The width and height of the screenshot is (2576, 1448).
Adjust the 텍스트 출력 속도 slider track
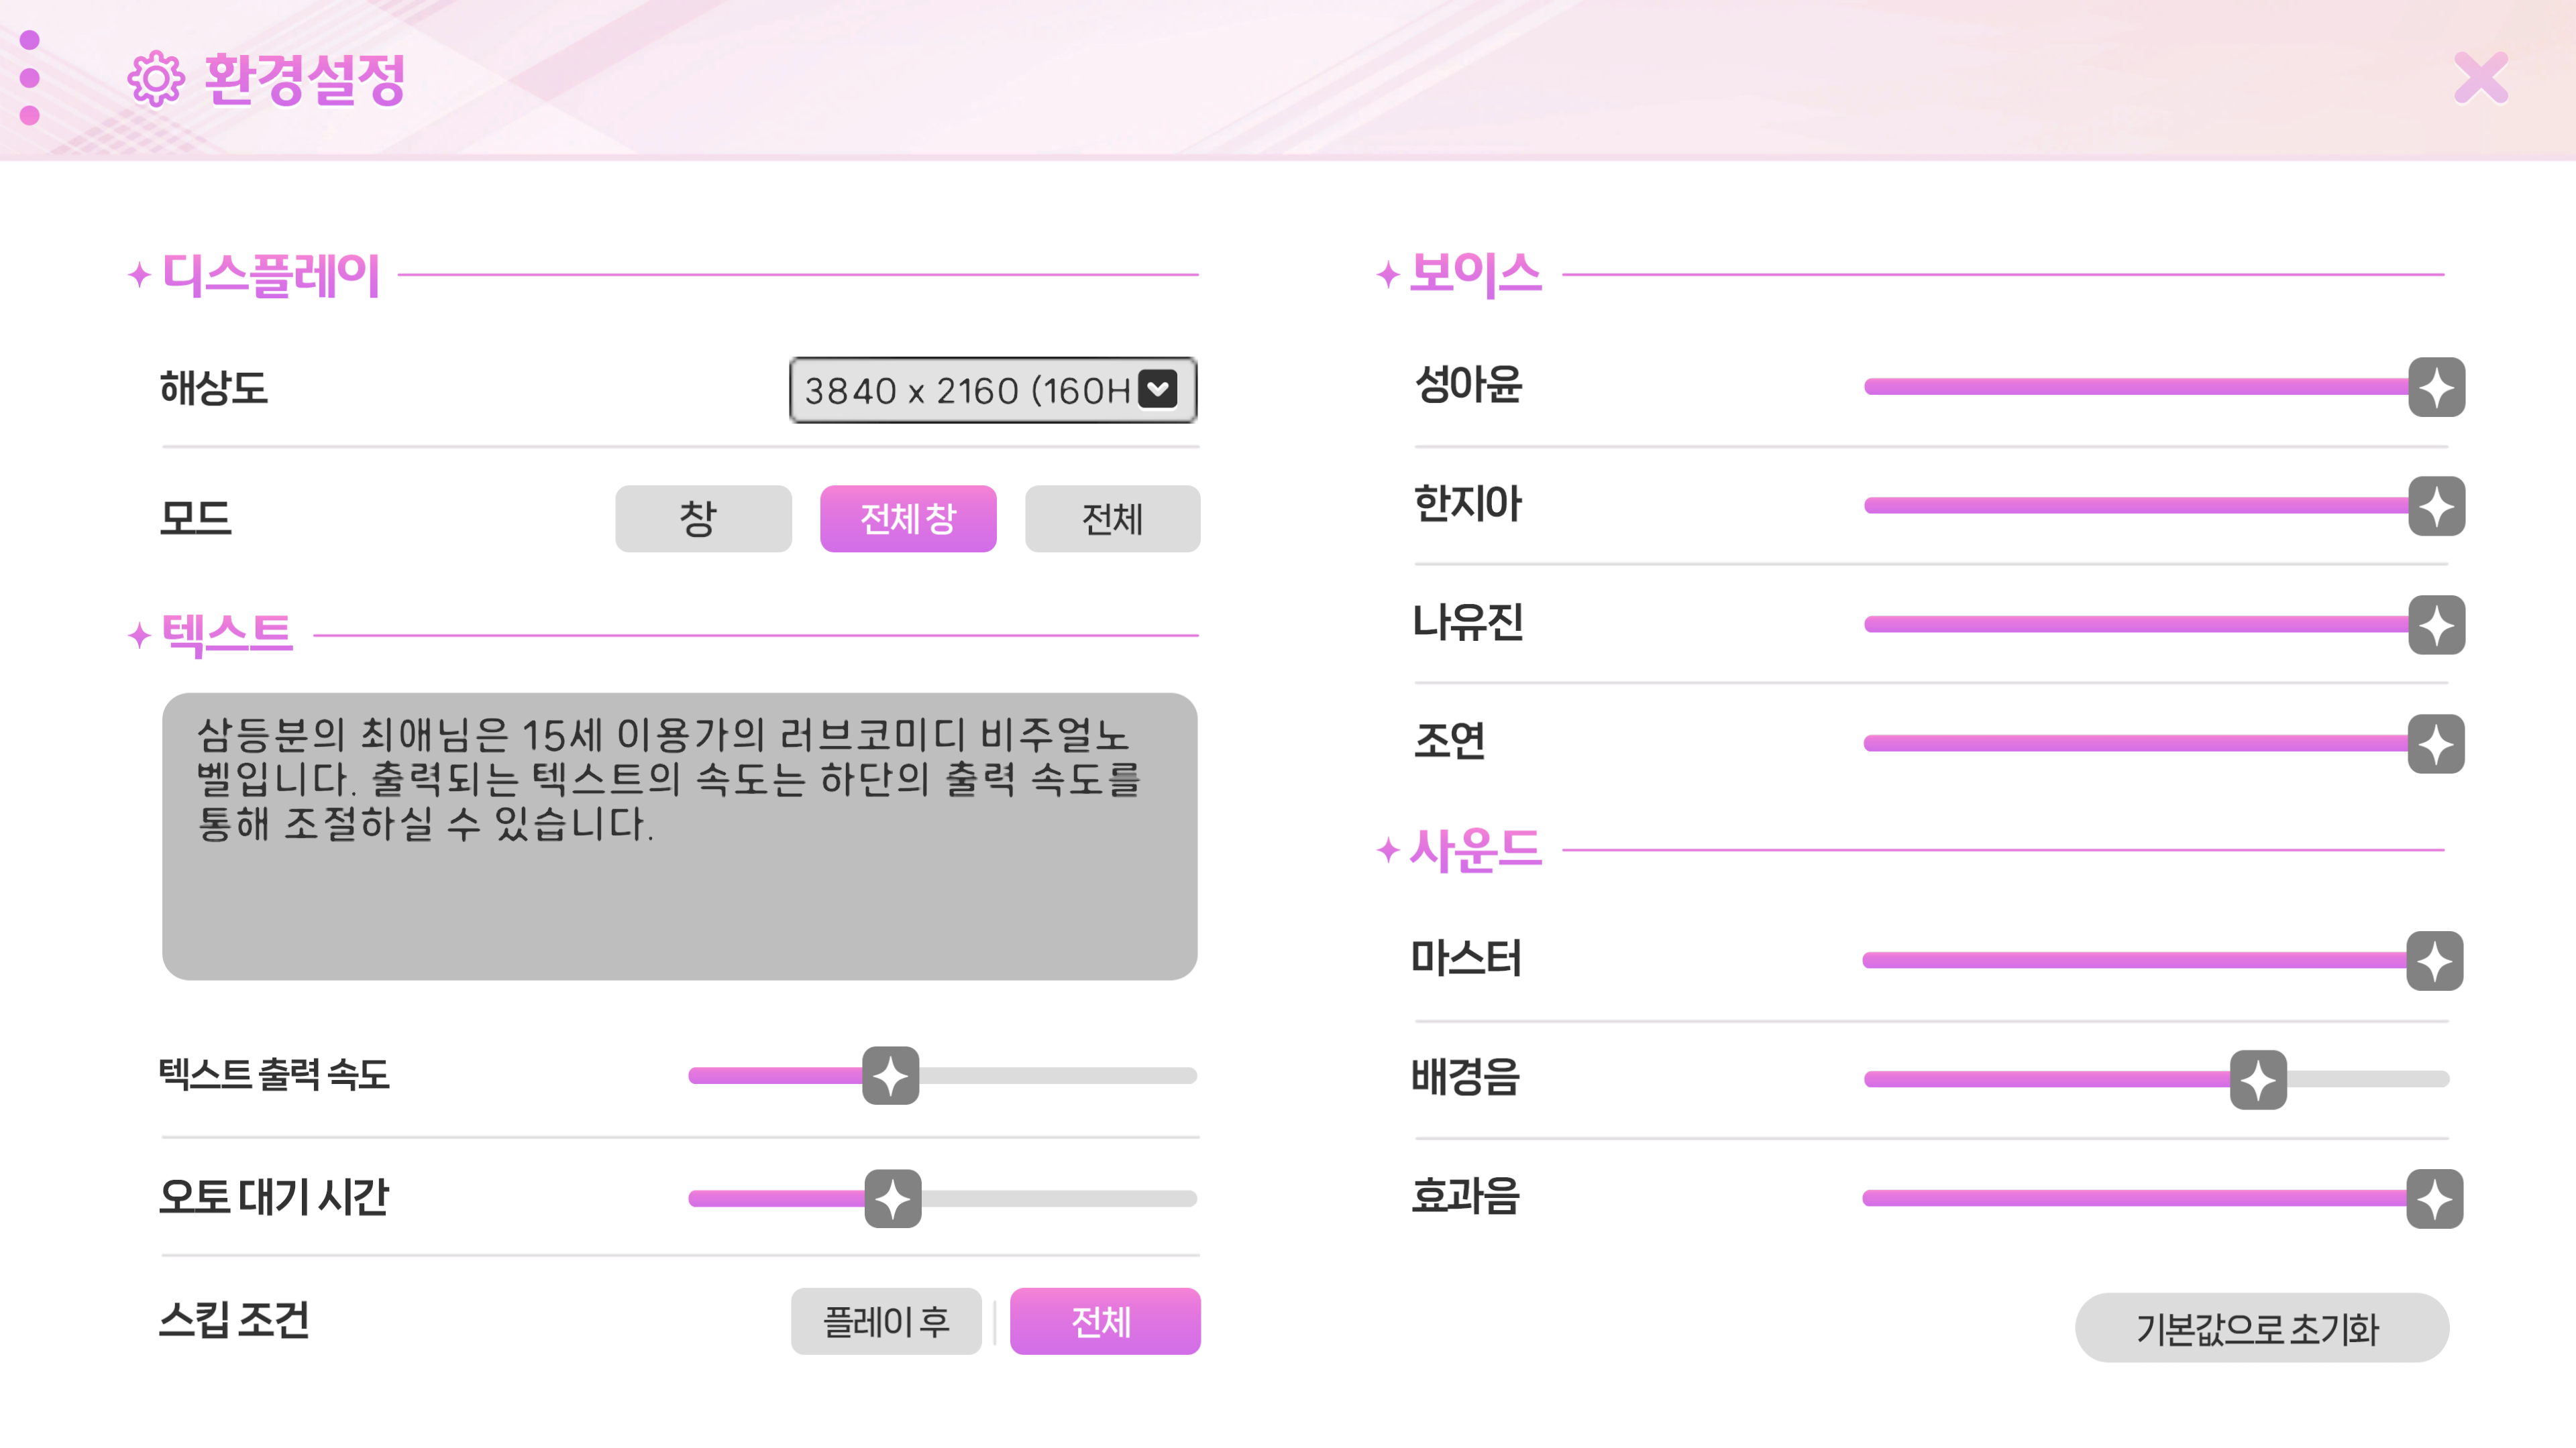tap(942, 1076)
